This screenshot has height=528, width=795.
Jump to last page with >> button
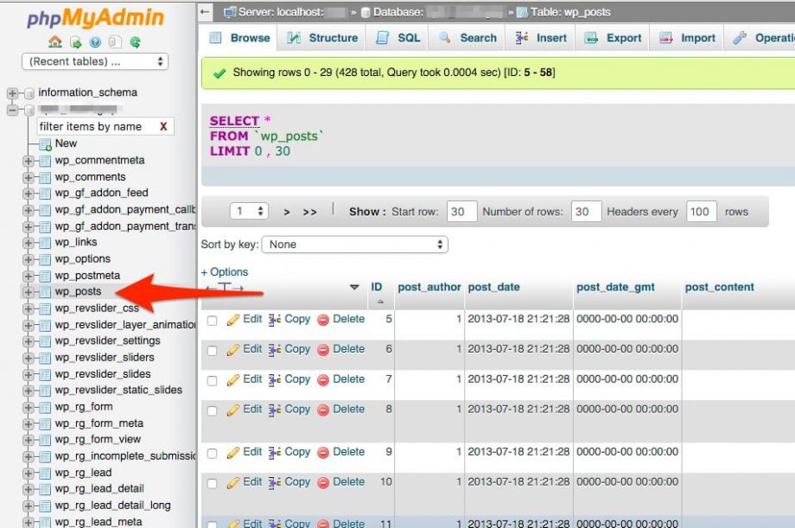[x=309, y=212]
